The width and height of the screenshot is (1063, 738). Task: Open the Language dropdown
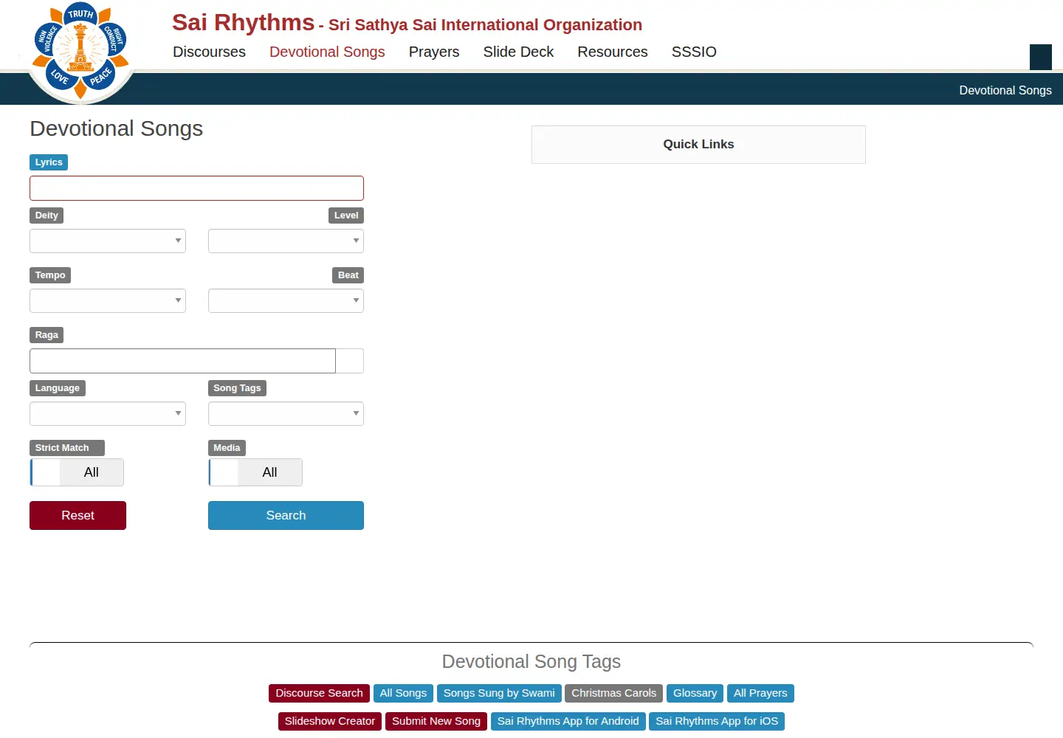[x=108, y=413]
